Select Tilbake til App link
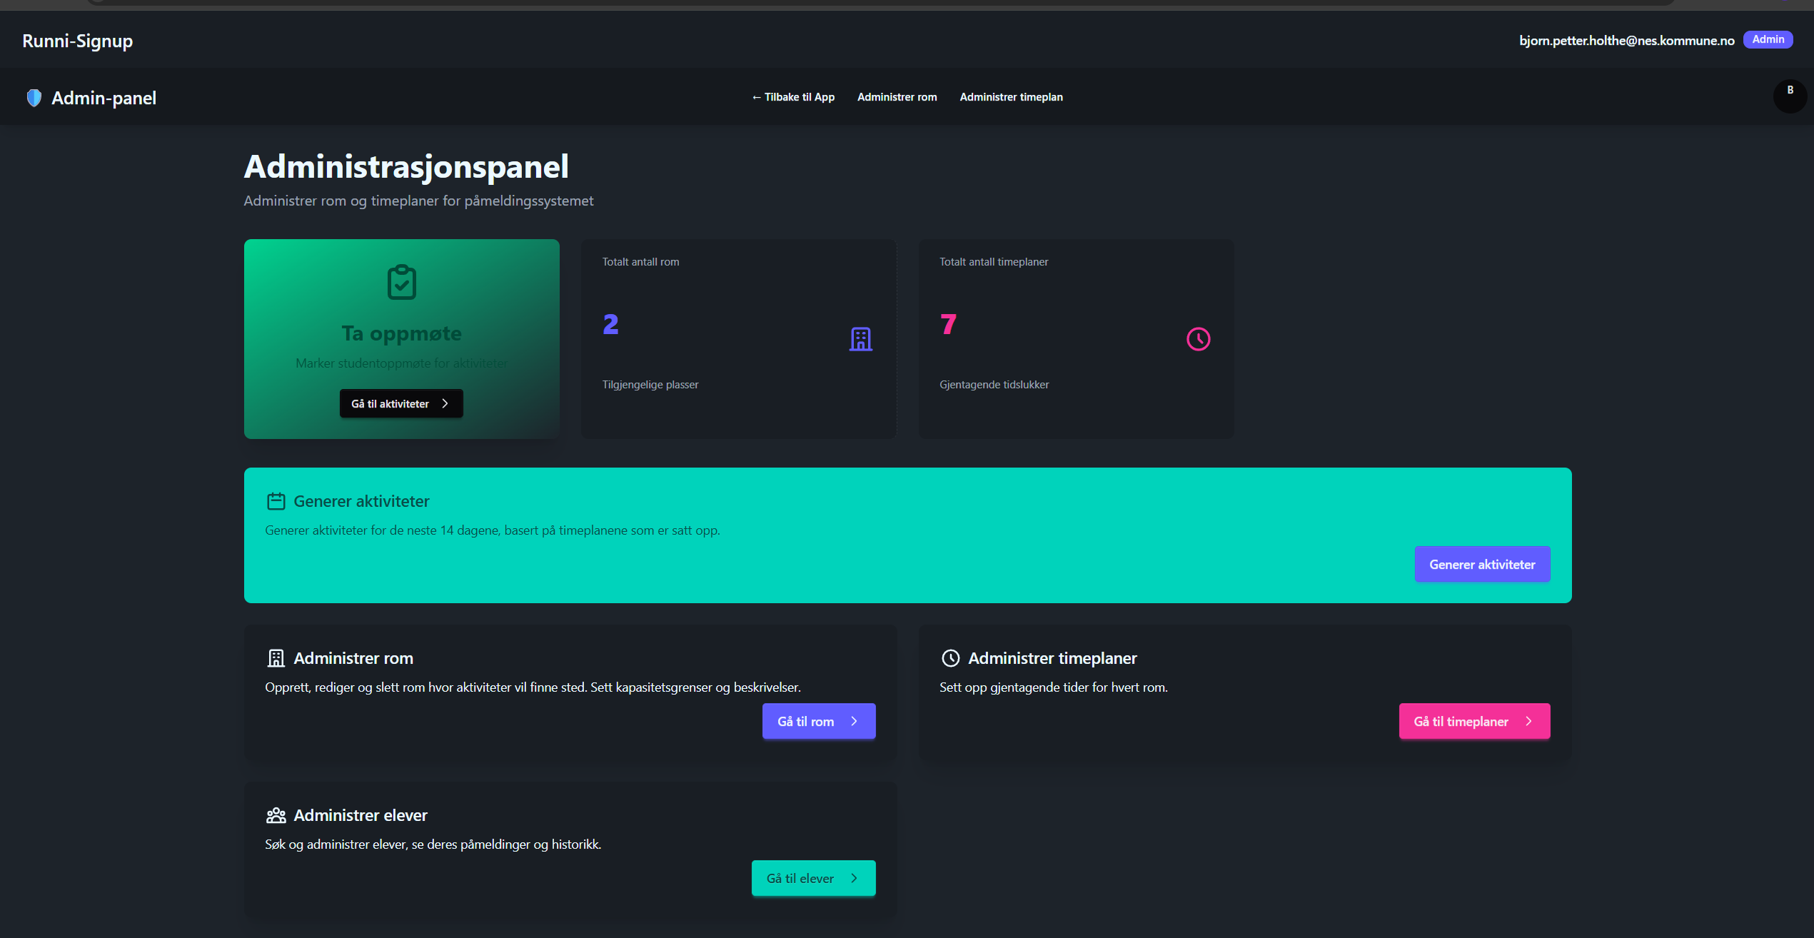The image size is (1814, 938). [x=793, y=96]
